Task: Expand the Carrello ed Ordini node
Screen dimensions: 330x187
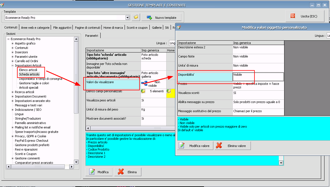Action: 13,61
